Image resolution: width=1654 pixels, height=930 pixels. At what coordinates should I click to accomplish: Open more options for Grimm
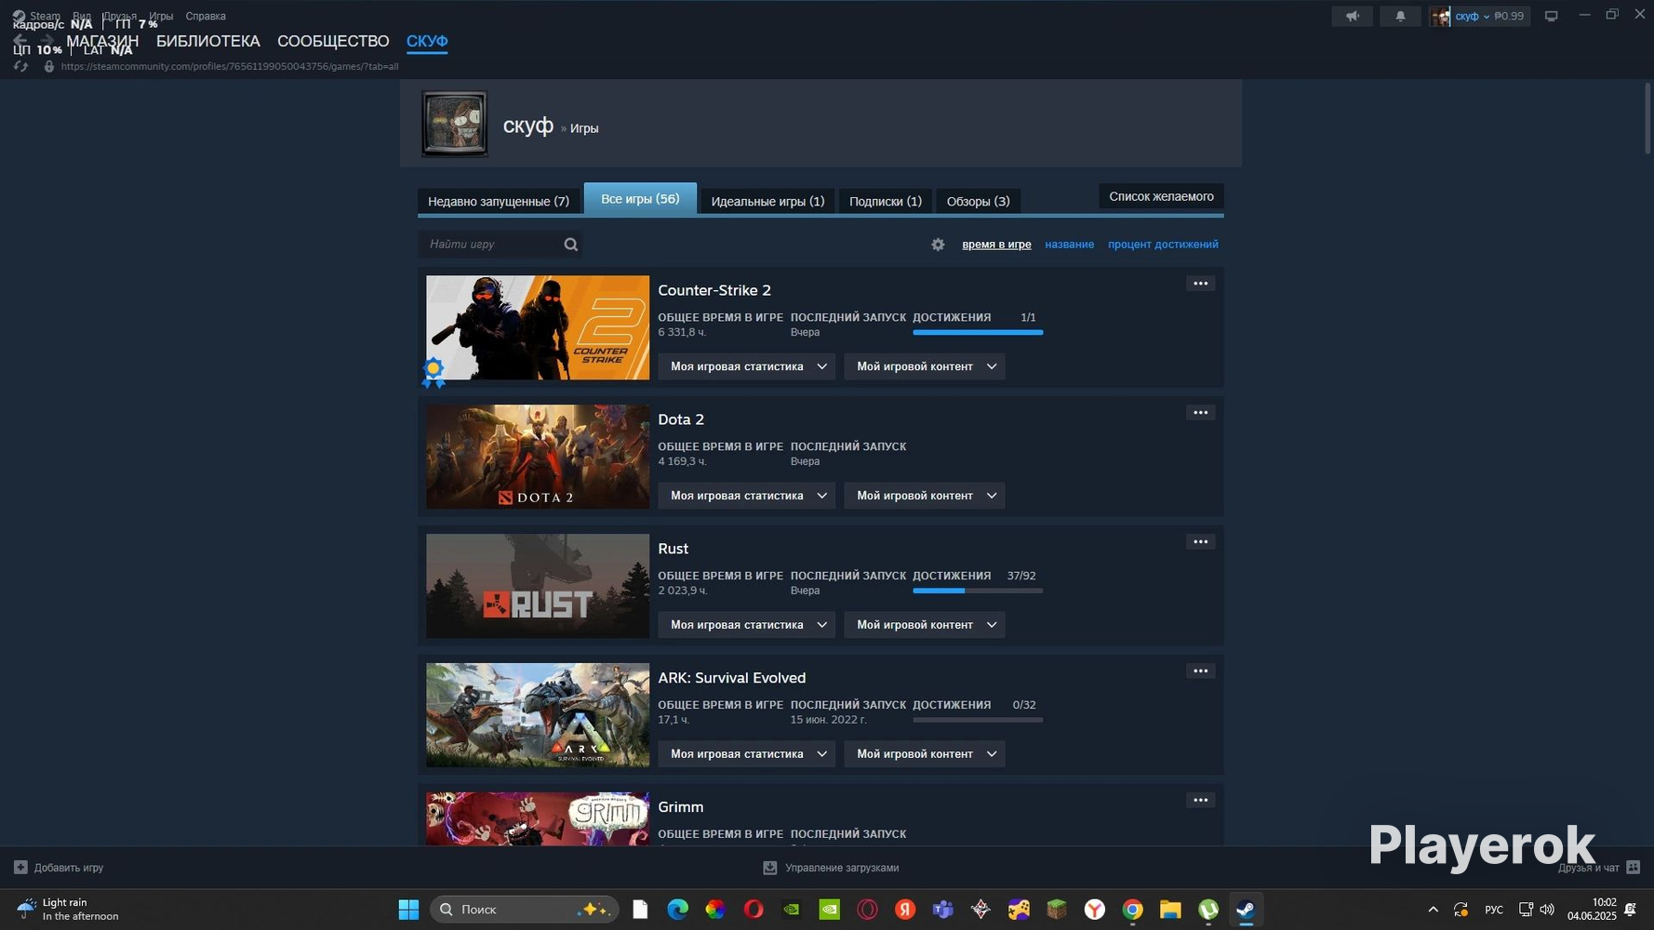tap(1200, 801)
